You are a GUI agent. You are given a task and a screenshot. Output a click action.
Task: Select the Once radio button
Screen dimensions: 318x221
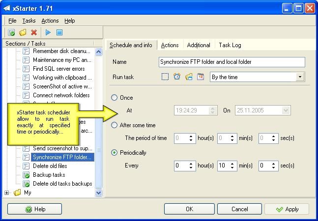[x=115, y=98]
